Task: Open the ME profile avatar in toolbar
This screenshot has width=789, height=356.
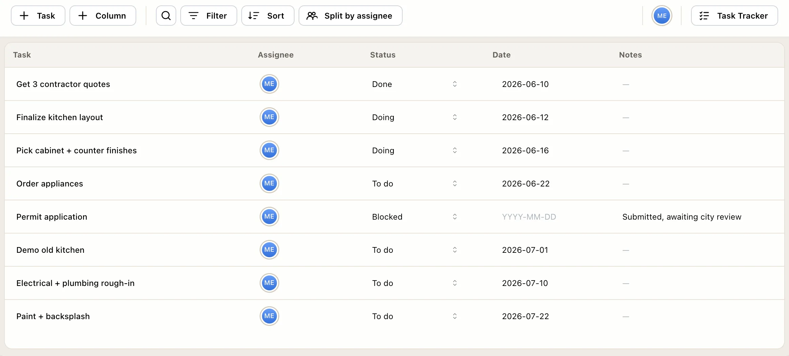Action: coord(662,16)
